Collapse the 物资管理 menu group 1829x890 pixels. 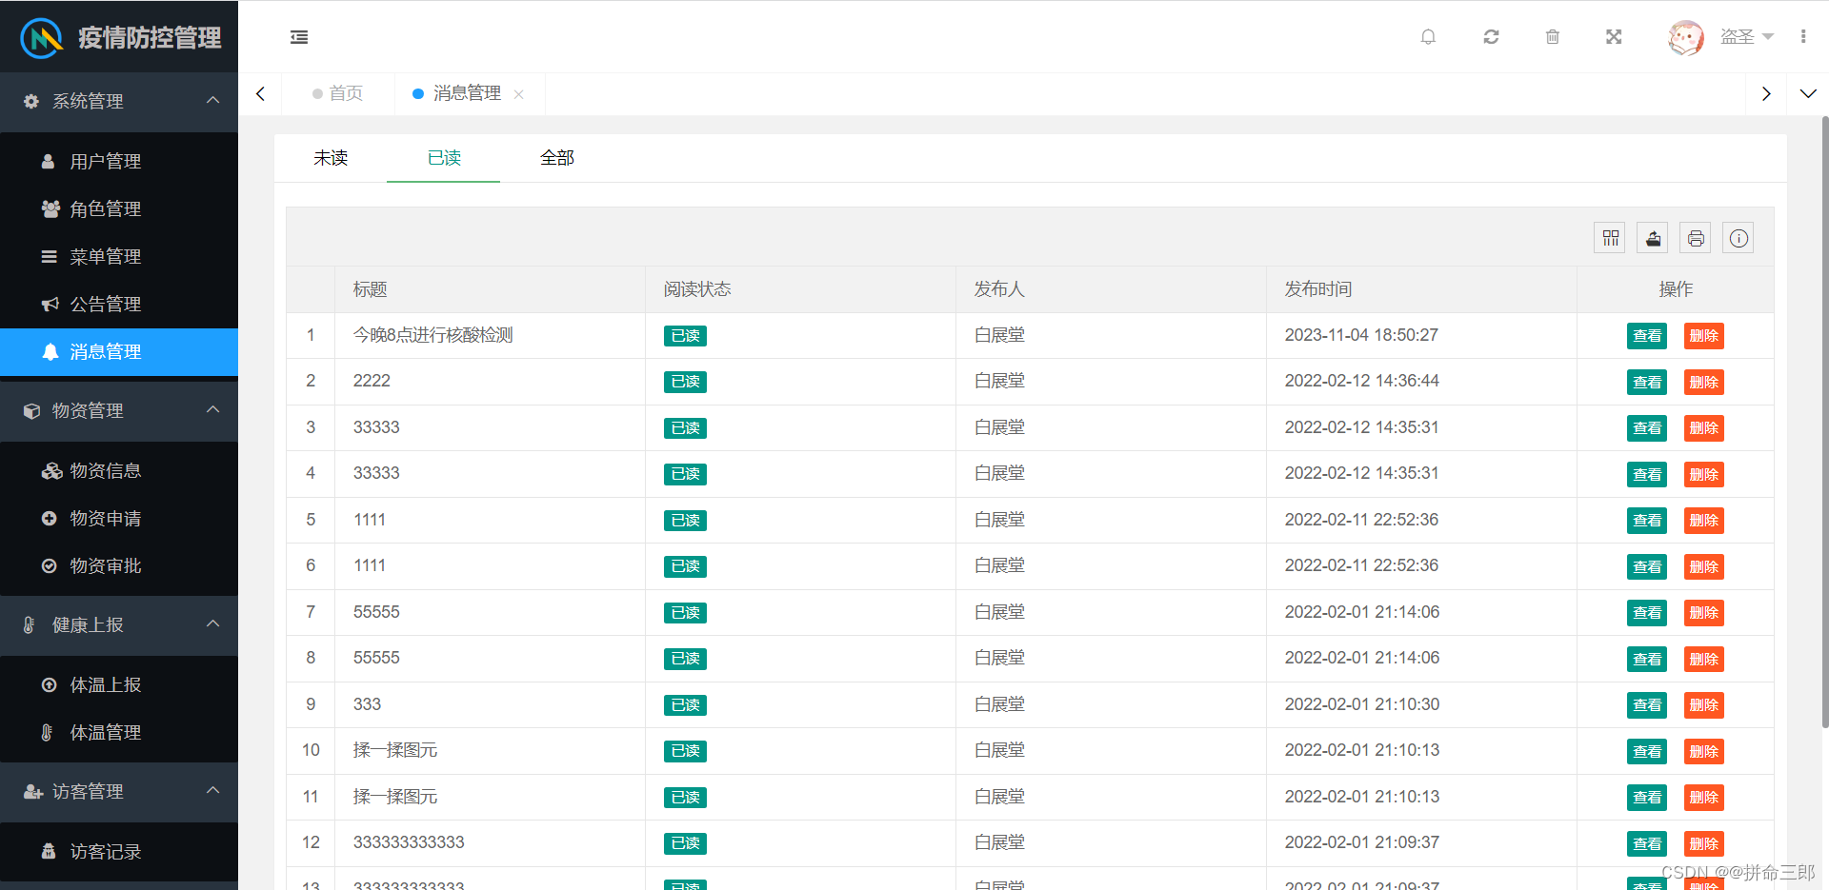click(x=119, y=410)
